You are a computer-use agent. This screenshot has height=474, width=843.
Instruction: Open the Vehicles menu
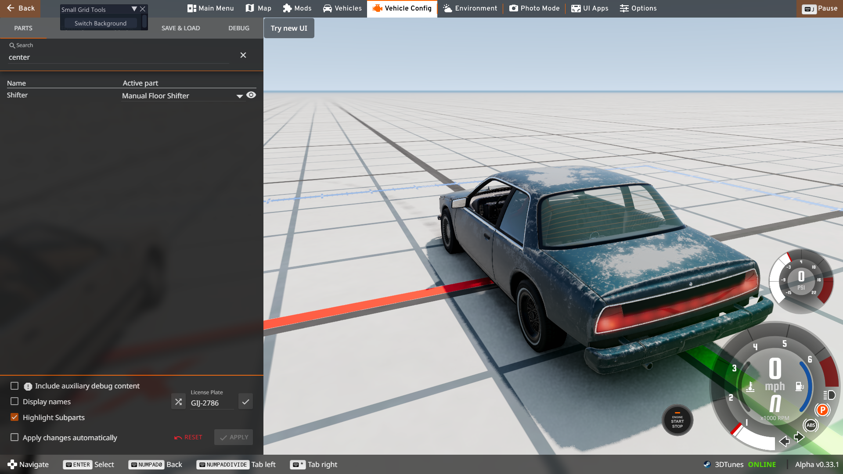tap(342, 8)
